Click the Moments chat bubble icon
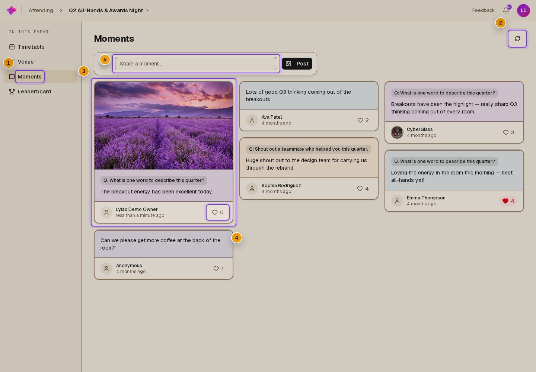Screen dimensions: 536x372 [12, 77]
